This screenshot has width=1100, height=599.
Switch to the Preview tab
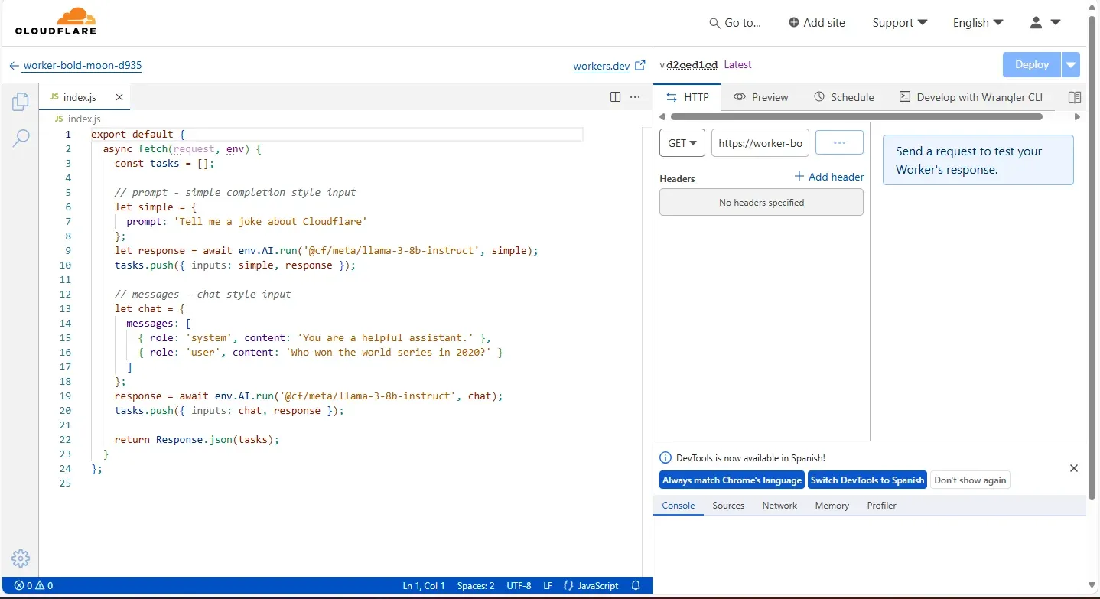click(x=760, y=97)
